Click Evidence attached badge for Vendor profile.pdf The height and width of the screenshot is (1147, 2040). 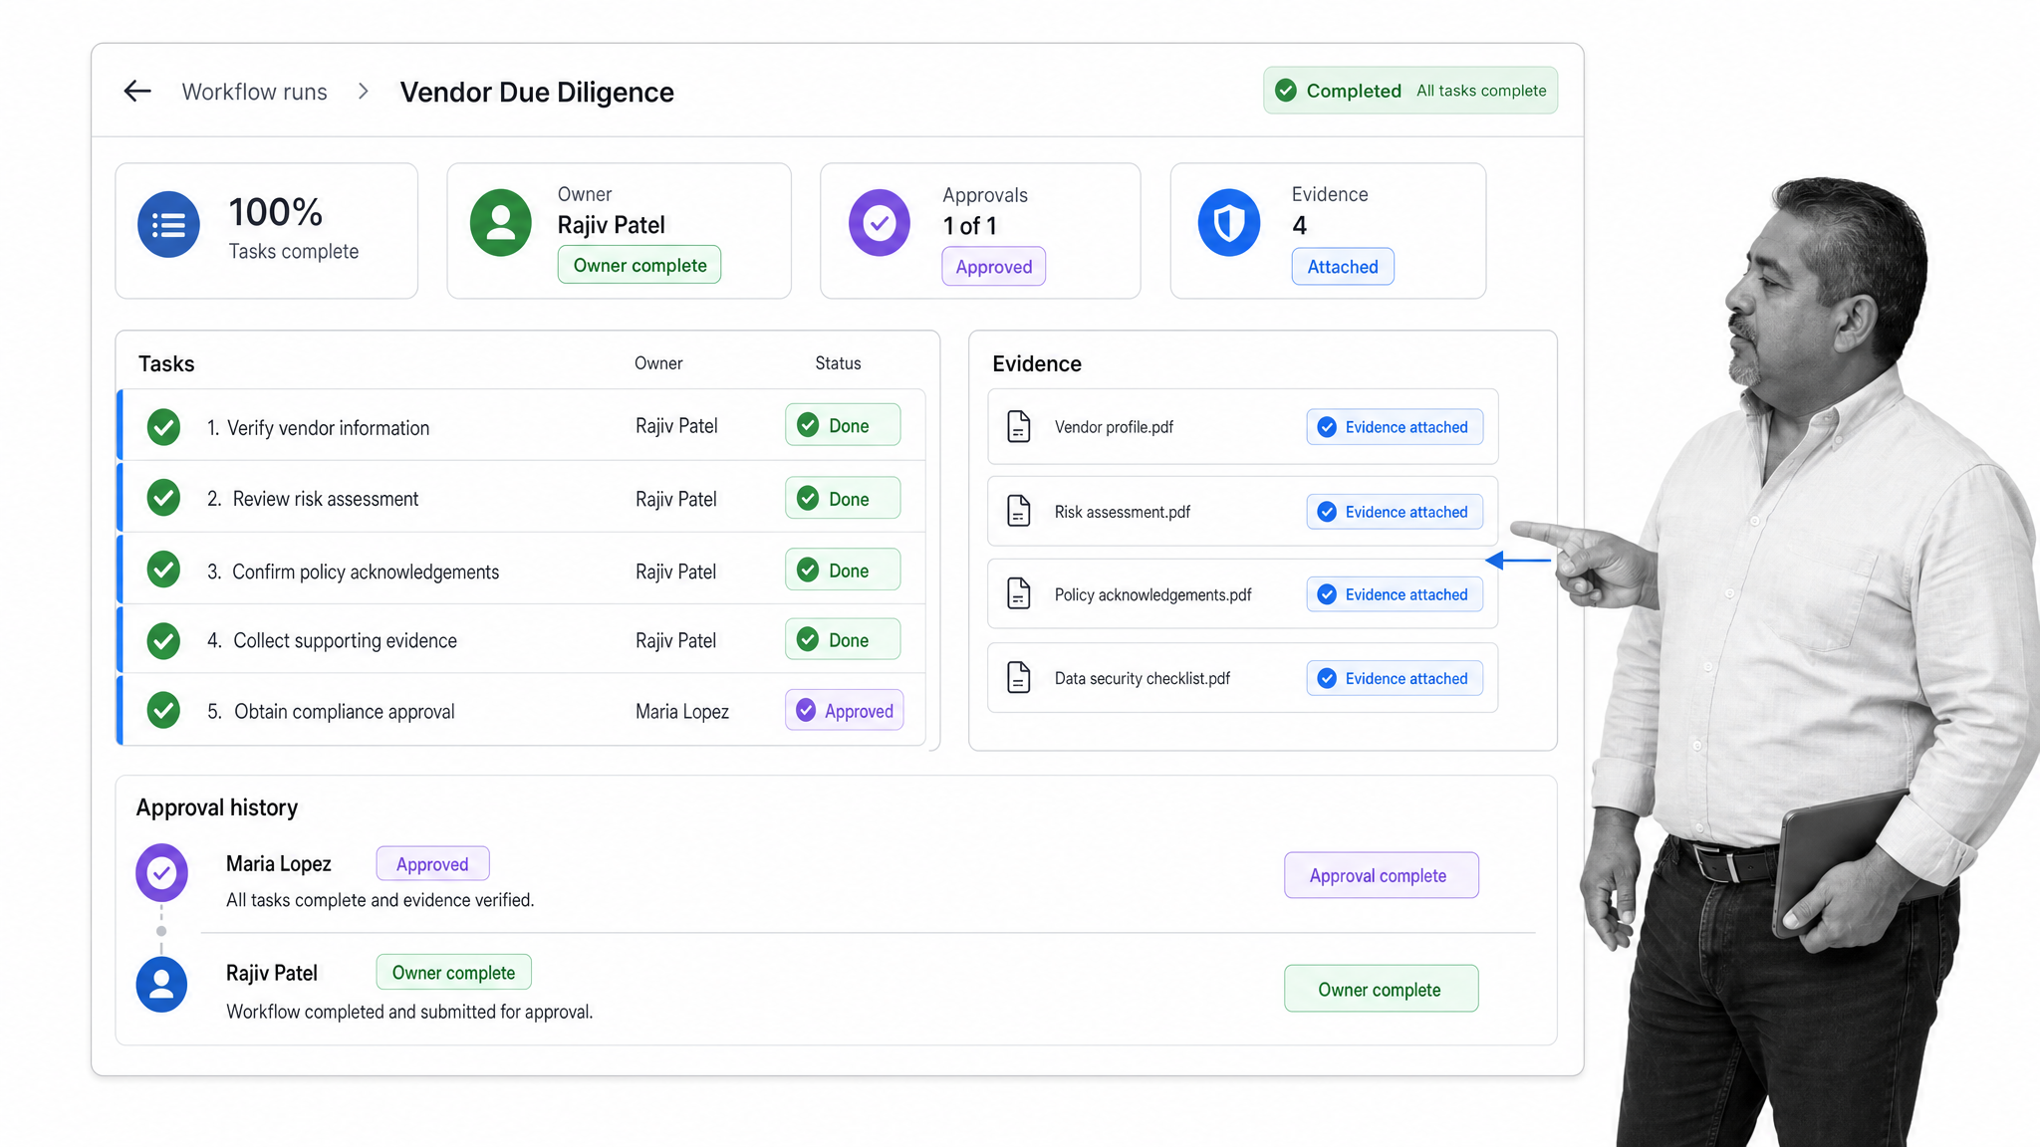1395,427
